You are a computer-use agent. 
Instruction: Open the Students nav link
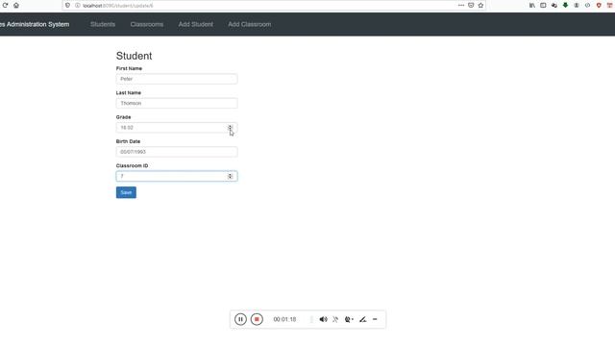pyautogui.click(x=103, y=24)
